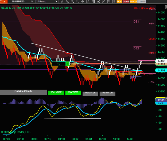Click the 14:36 time axis label
The width and height of the screenshot is (167, 141).
[130, 139]
